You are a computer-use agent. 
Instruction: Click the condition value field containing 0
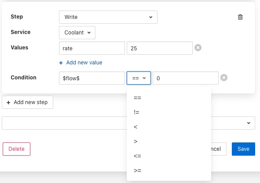[186, 78]
